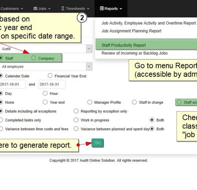Choose Year end grouping option
This screenshot has width=197, height=190.
(45, 102)
